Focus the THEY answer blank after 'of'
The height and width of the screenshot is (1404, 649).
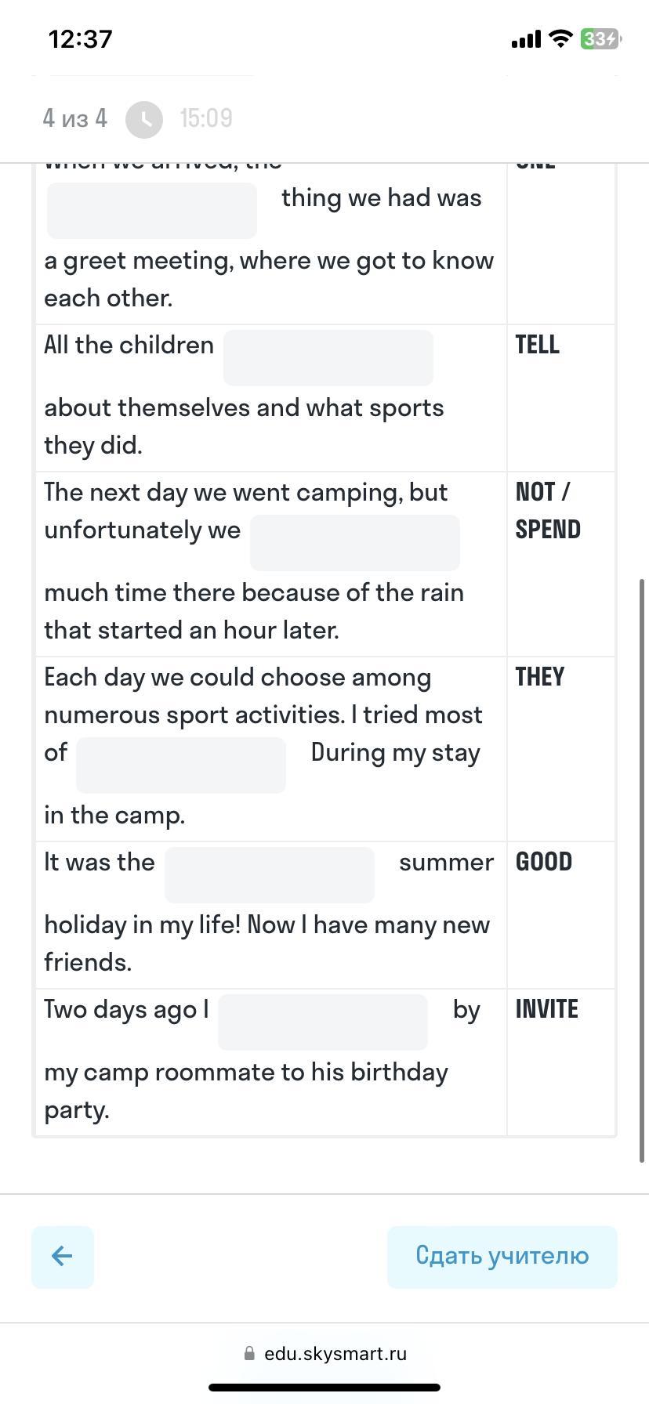[x=181, y=765]
